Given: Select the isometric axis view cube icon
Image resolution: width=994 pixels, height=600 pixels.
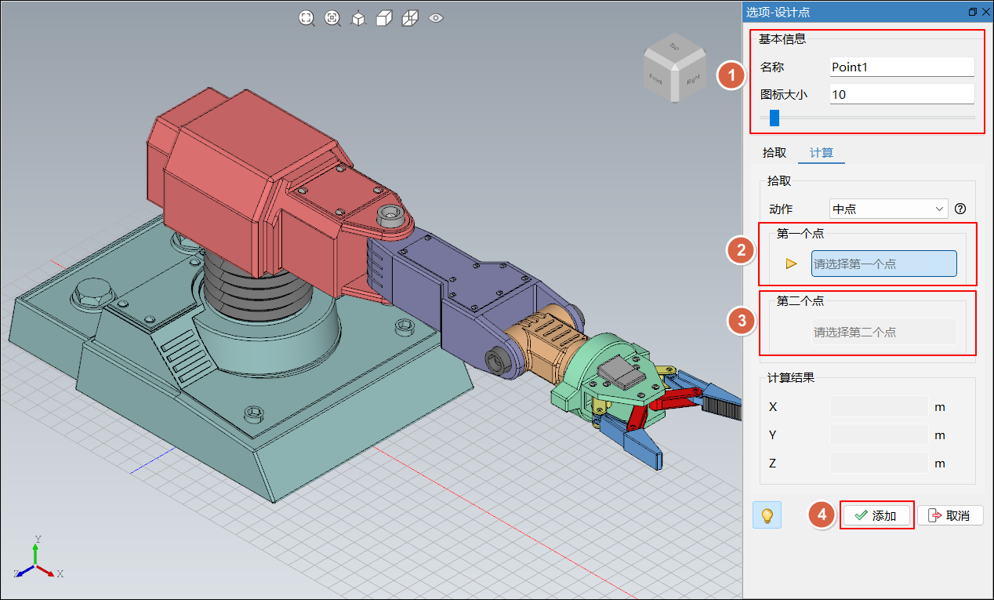Looking at the screenshot, I should point(358,18).
